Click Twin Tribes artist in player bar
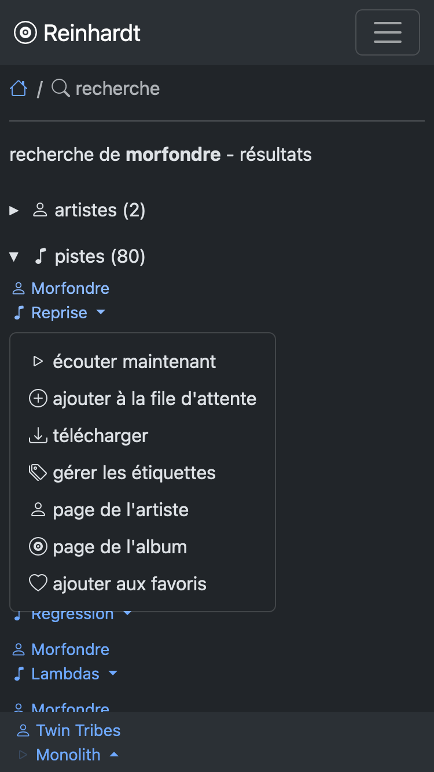The width and height of the screenshot is (434, 772). (x=78, y=730)
